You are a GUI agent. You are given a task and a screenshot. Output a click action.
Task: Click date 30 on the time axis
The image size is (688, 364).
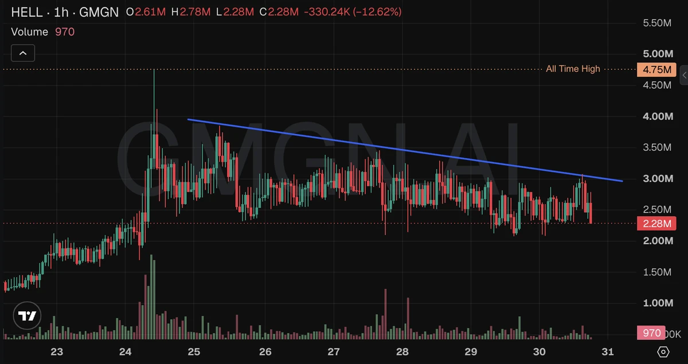539,351
